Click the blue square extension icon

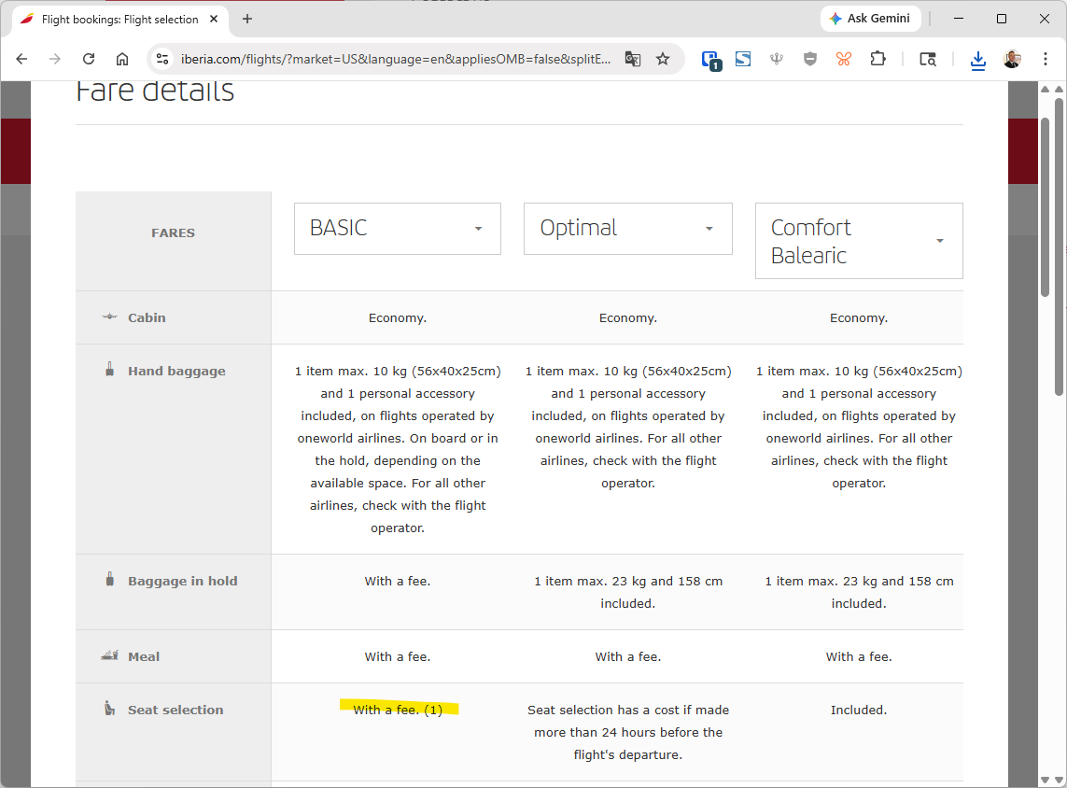[743, 59]
